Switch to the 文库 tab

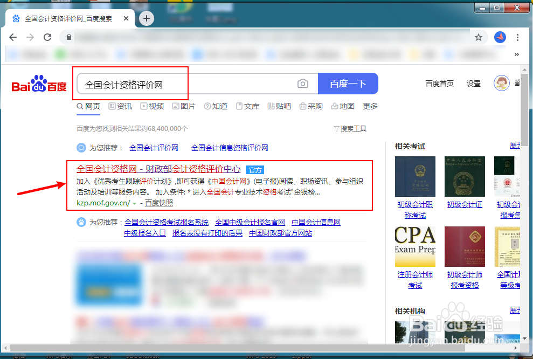(248, 106)
